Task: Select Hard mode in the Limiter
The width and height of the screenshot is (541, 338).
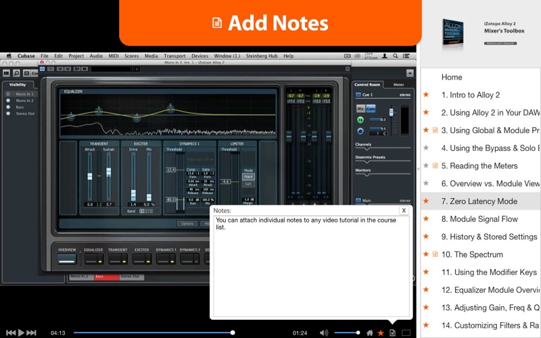Action: (x=248, y=176)
